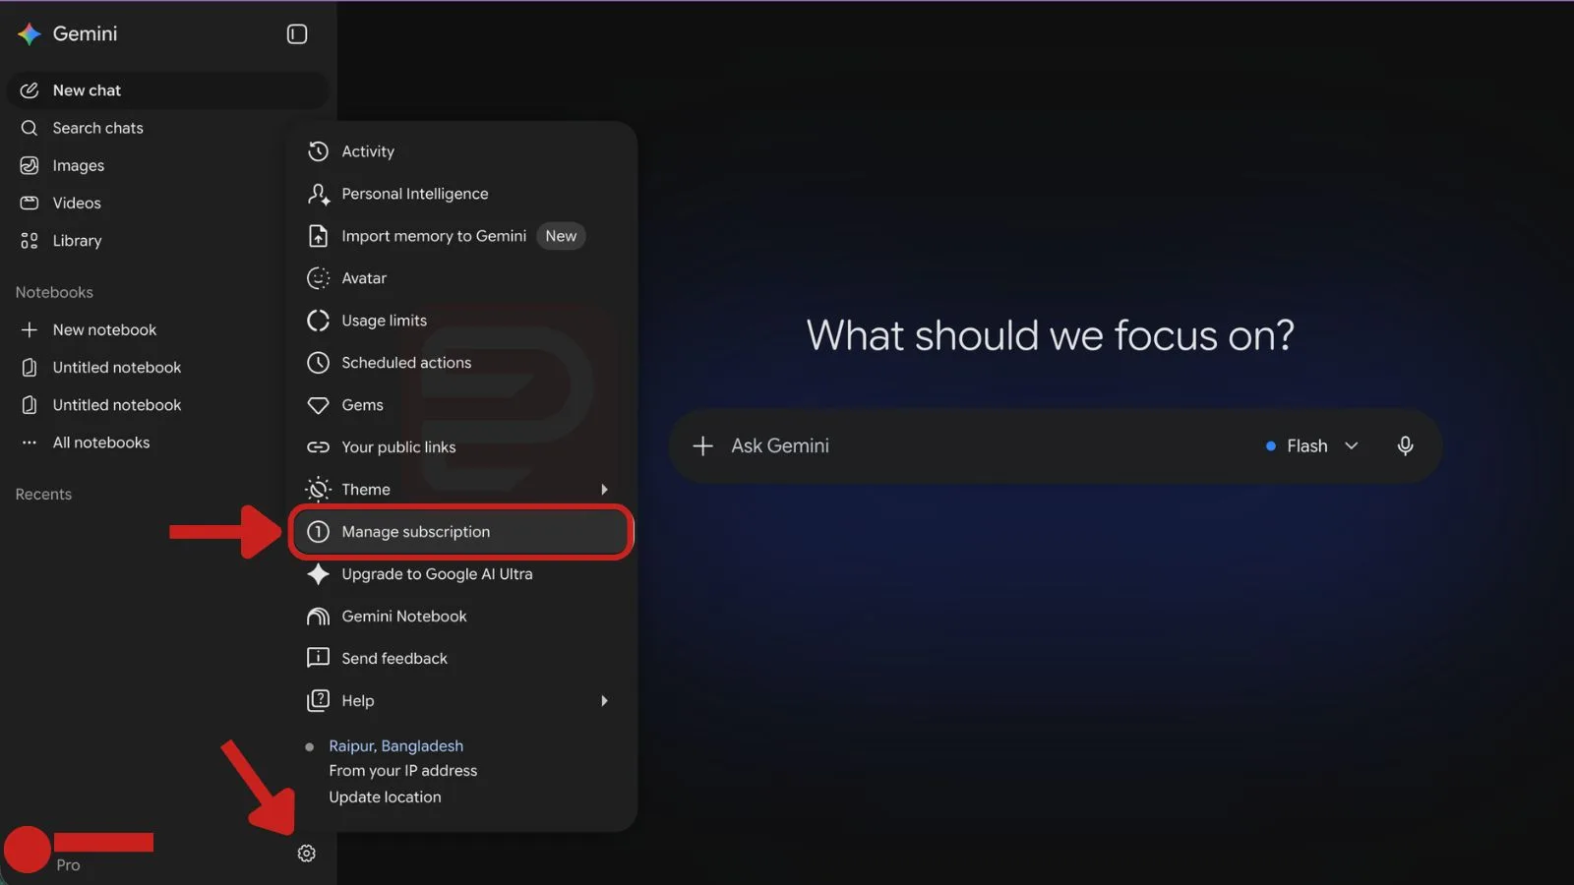The image size is (1574, 885).
Task: Click the Videos sidebar icon
Action: [30, 203]
